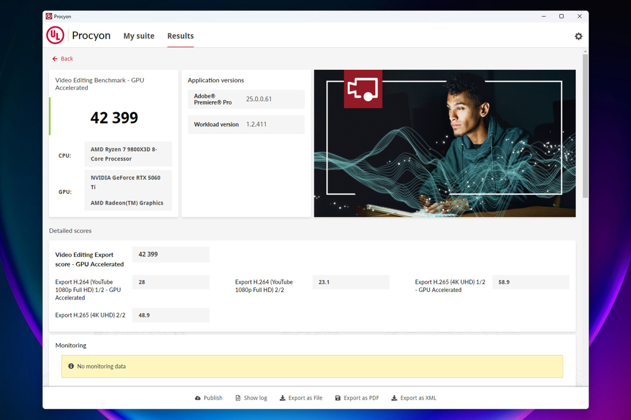The width and height of the screenshot is (631, 420).
Task: Go Back to the previous page
Action: 63,59
